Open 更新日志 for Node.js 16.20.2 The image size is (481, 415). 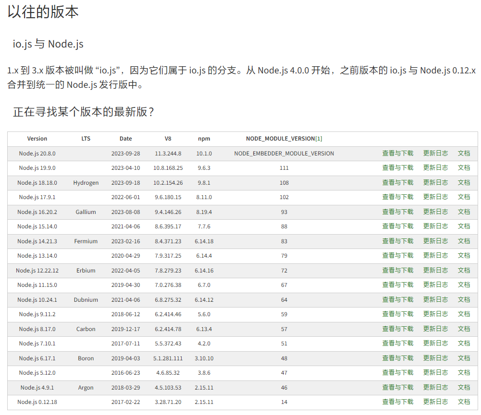[435, 212]
